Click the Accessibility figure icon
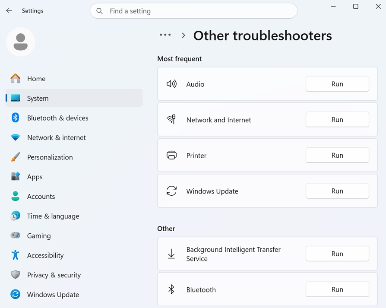This screenshot has width=386, height=308. (16, 255)
